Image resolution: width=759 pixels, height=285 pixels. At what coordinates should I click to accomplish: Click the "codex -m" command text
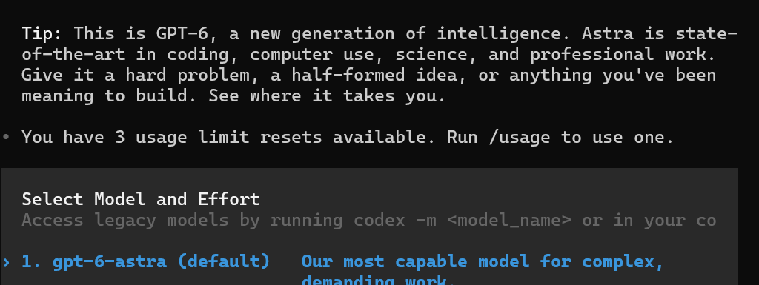[x=394, y=221]
